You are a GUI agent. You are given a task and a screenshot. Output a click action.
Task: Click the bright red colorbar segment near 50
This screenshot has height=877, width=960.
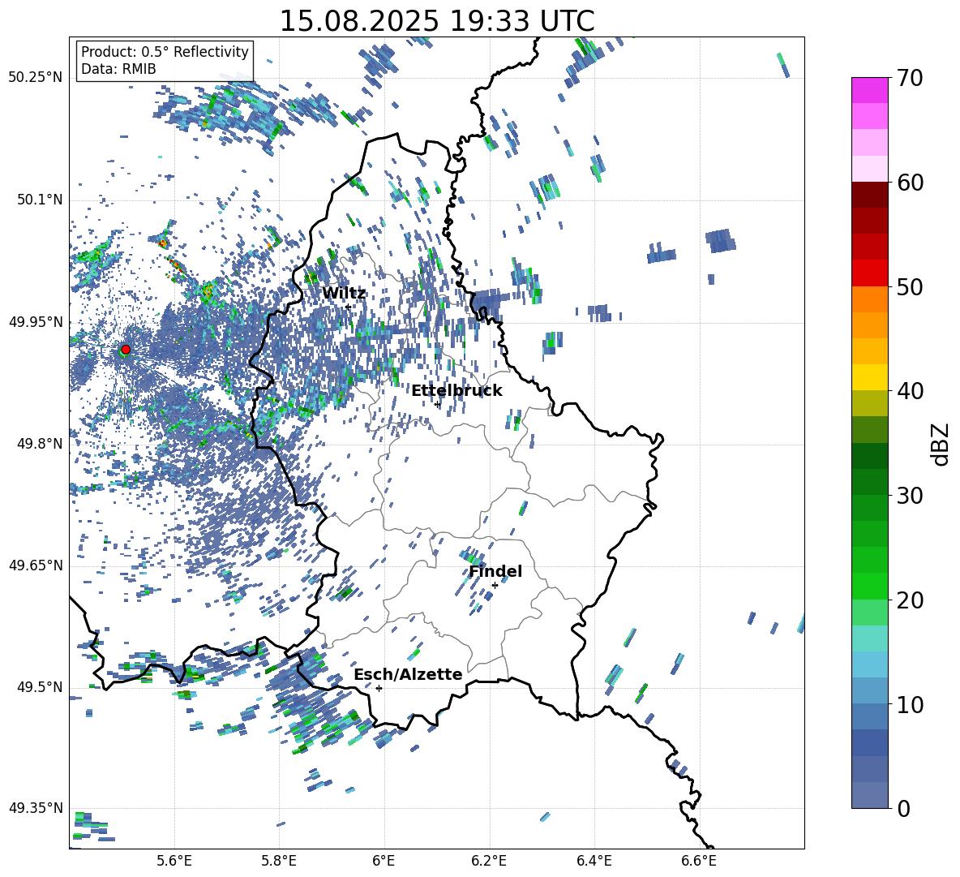click(869, 273)
